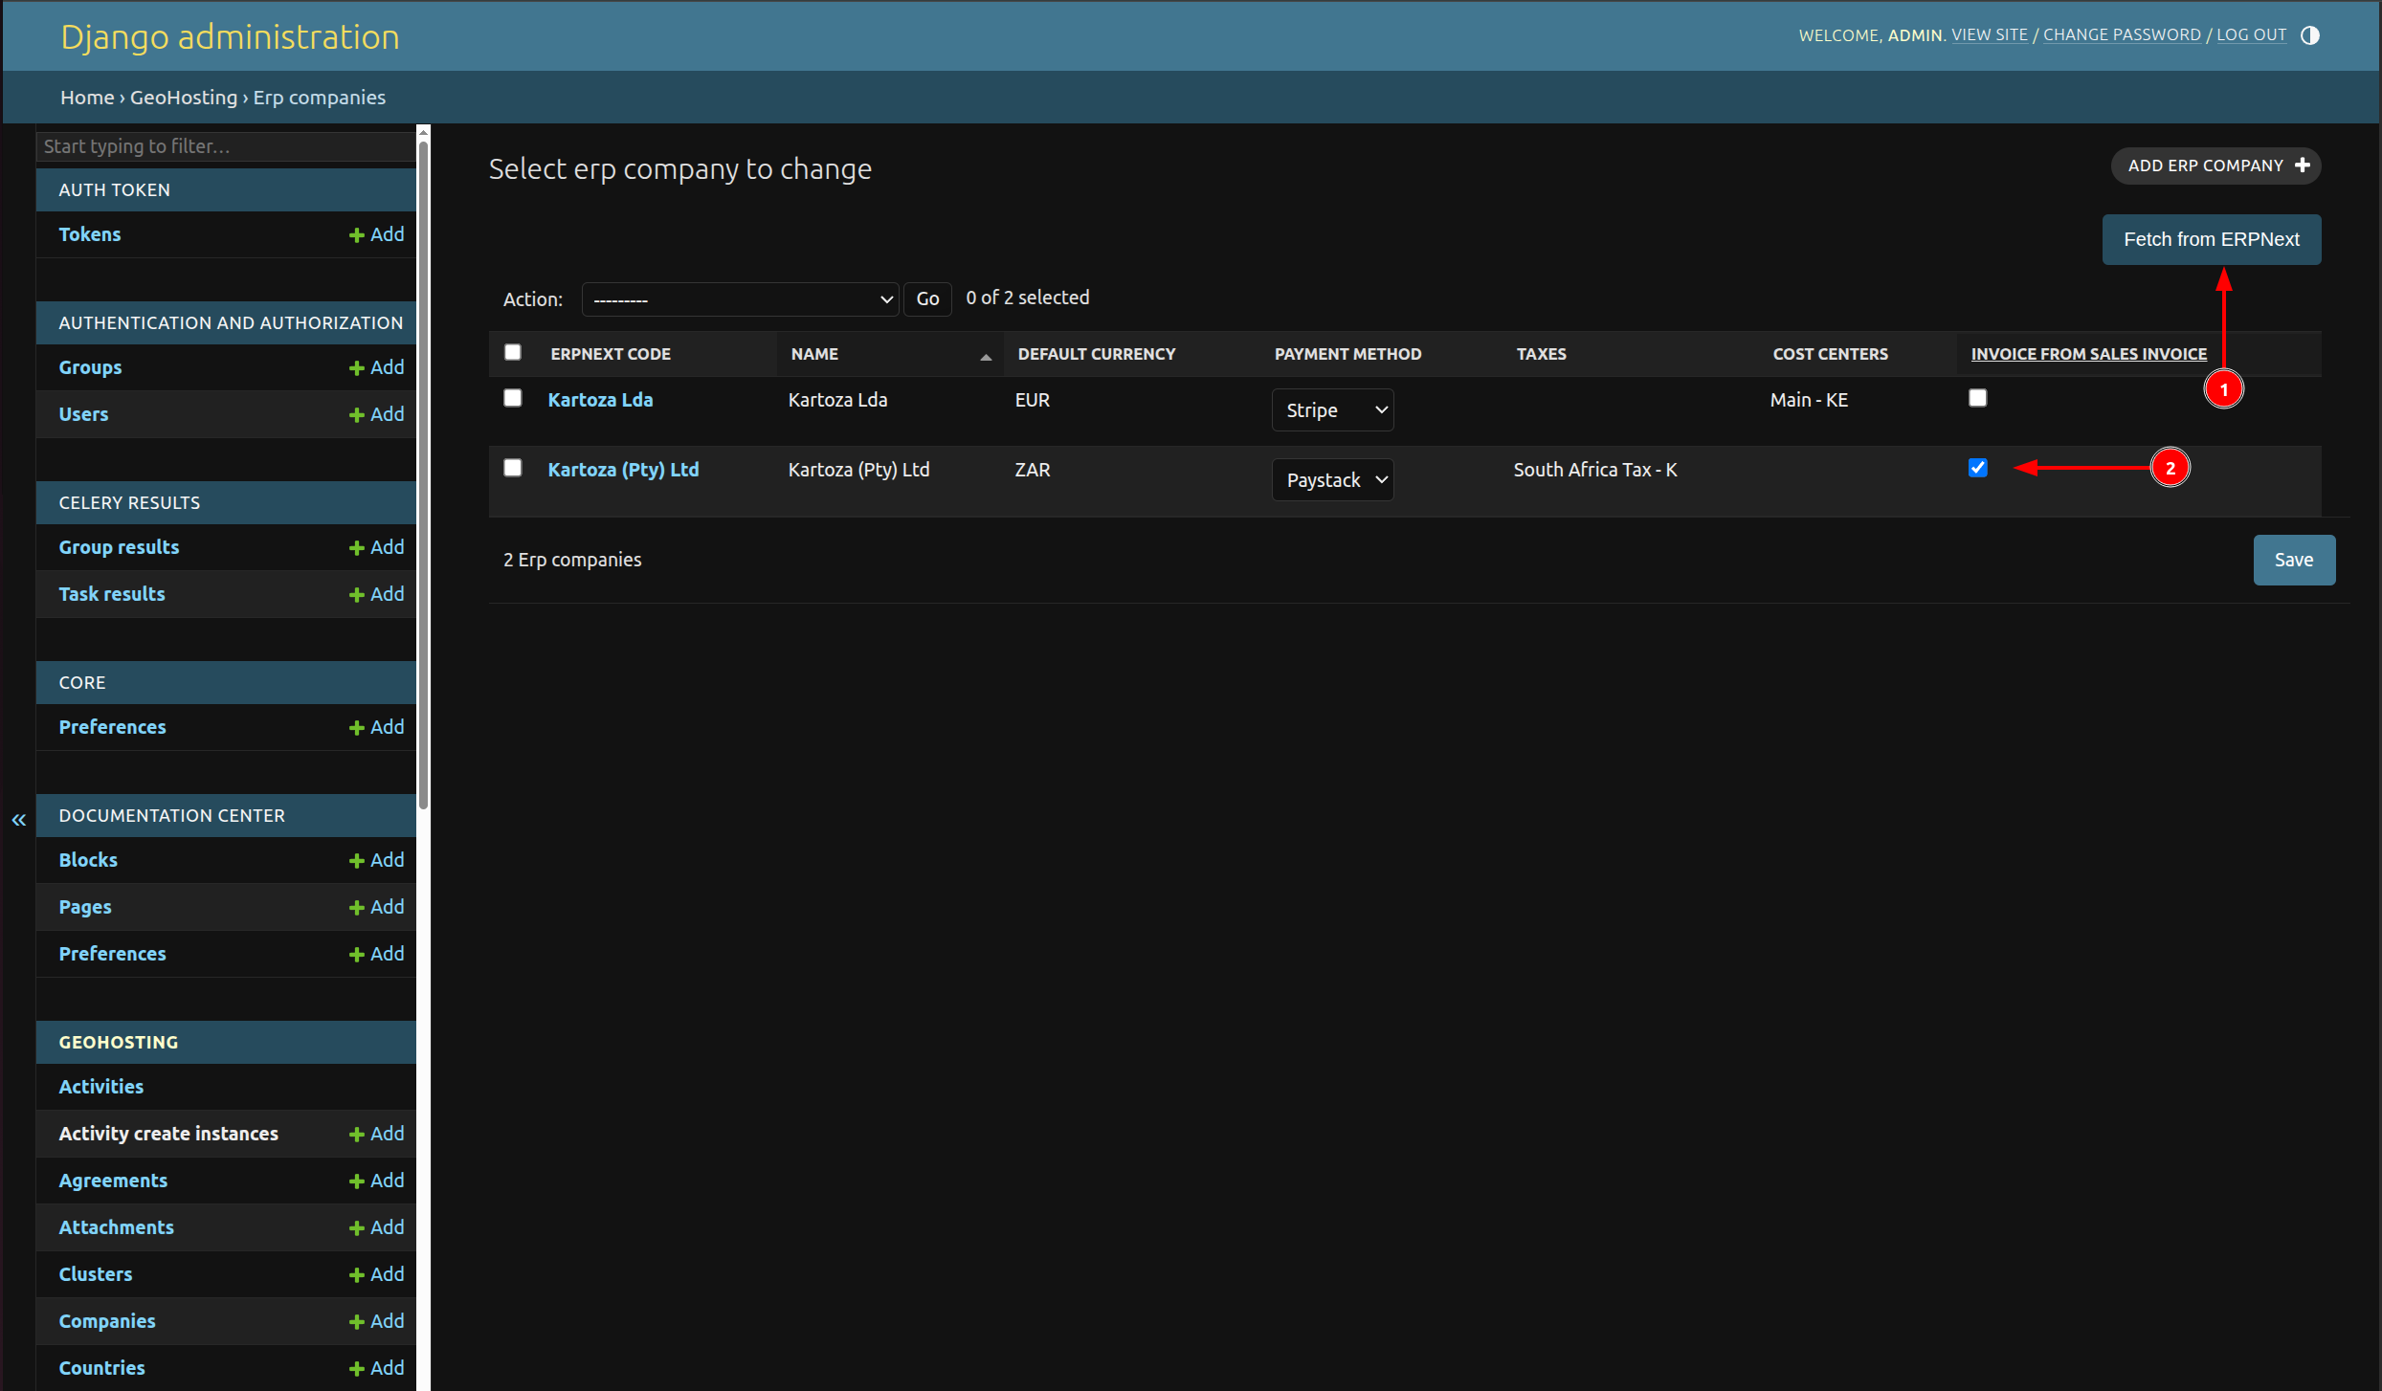Click the Main - KE cost center cell
2382x1391 pixels.
1809,400
